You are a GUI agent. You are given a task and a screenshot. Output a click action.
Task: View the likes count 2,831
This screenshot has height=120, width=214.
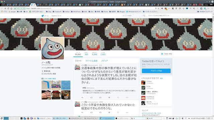[x=103, y=54]
